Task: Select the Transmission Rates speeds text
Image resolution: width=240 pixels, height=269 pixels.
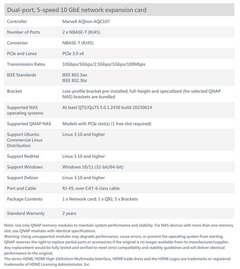Action: tap(104, 64)
